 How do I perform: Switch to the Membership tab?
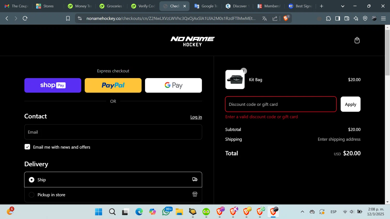pyautogui.click(x=269, y=6)
